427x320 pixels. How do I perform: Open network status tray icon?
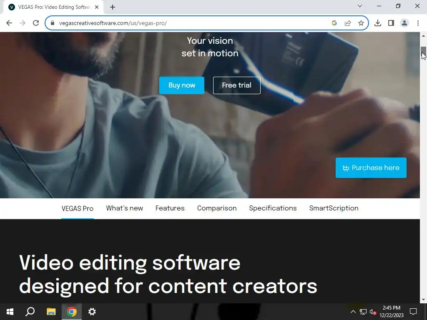coord(363,312)
